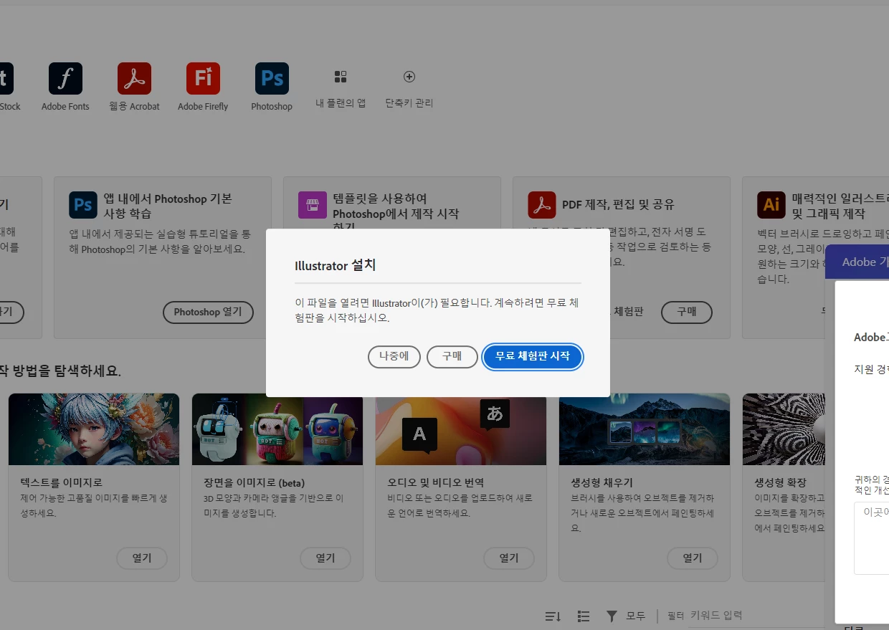The height and width of the screenshot is (630, 889).
Task: Click the purple template store icon
Action: point(312,205)
